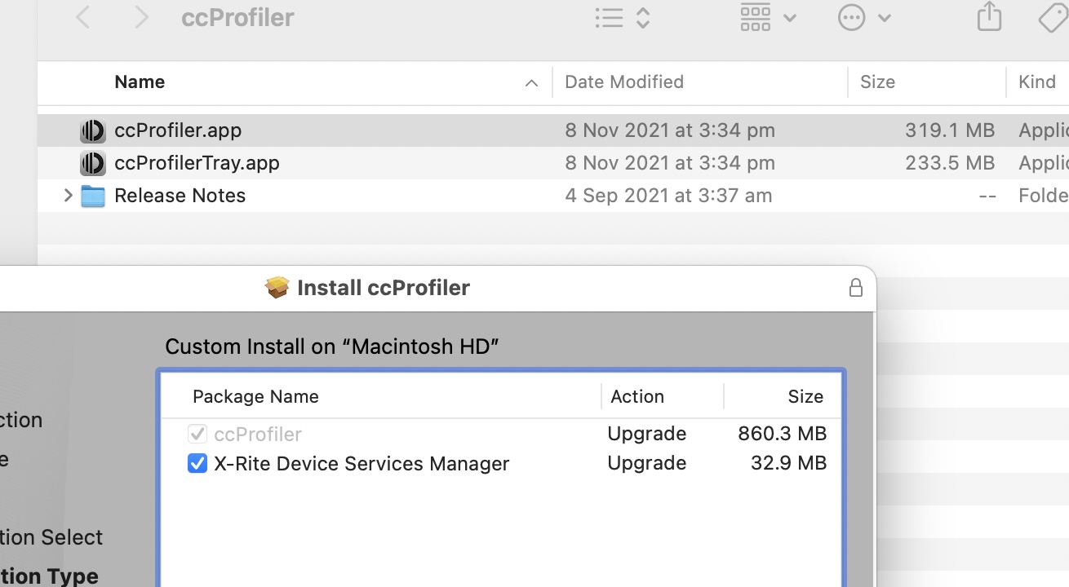
Task: Click the Finder back navigation arrow
Action: pyautogui.click(x=83, y=17)
